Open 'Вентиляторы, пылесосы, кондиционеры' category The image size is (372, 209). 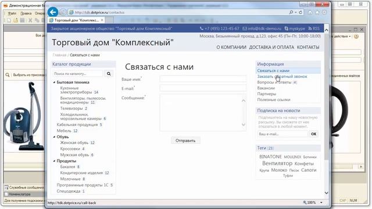(83, 100)
